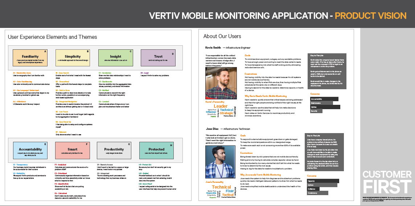Click the 'B7 - Relevant' heading
This screenshot has width=415, height=206.
pos(61,132)
